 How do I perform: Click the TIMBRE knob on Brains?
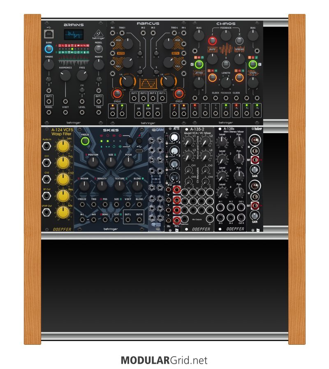point(49,64)
